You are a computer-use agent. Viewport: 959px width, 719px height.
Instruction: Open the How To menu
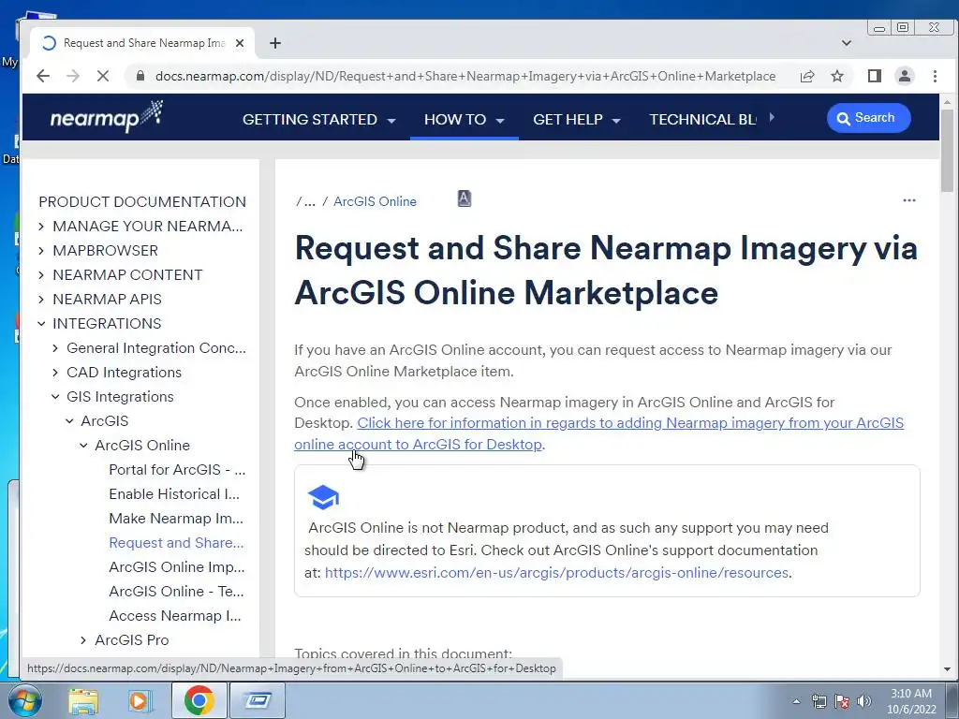point(465,119)
